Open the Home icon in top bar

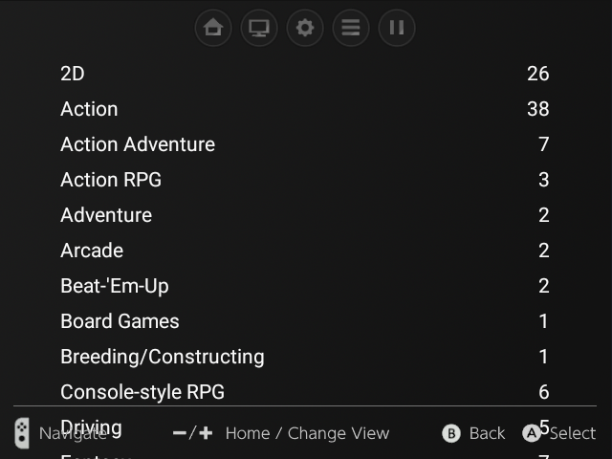pyautogui.click(x=213, y=28)
